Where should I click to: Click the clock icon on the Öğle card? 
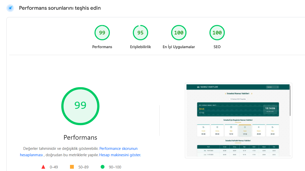click(x=231, y=127)
